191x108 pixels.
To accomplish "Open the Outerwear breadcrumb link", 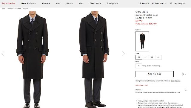I will click(x=18, y=8).
